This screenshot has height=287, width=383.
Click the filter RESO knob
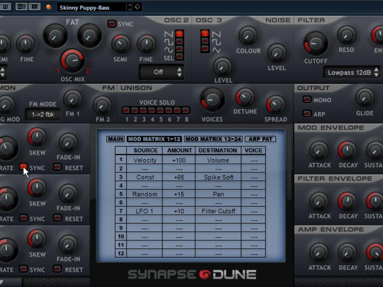346,35
